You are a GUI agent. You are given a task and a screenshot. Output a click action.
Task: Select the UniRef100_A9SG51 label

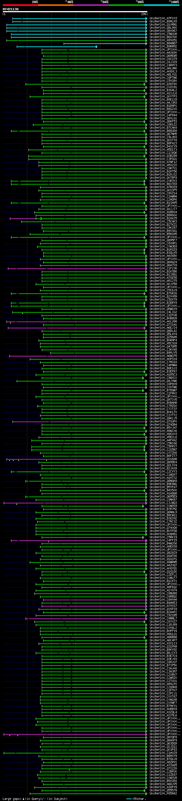pos(163,40)
